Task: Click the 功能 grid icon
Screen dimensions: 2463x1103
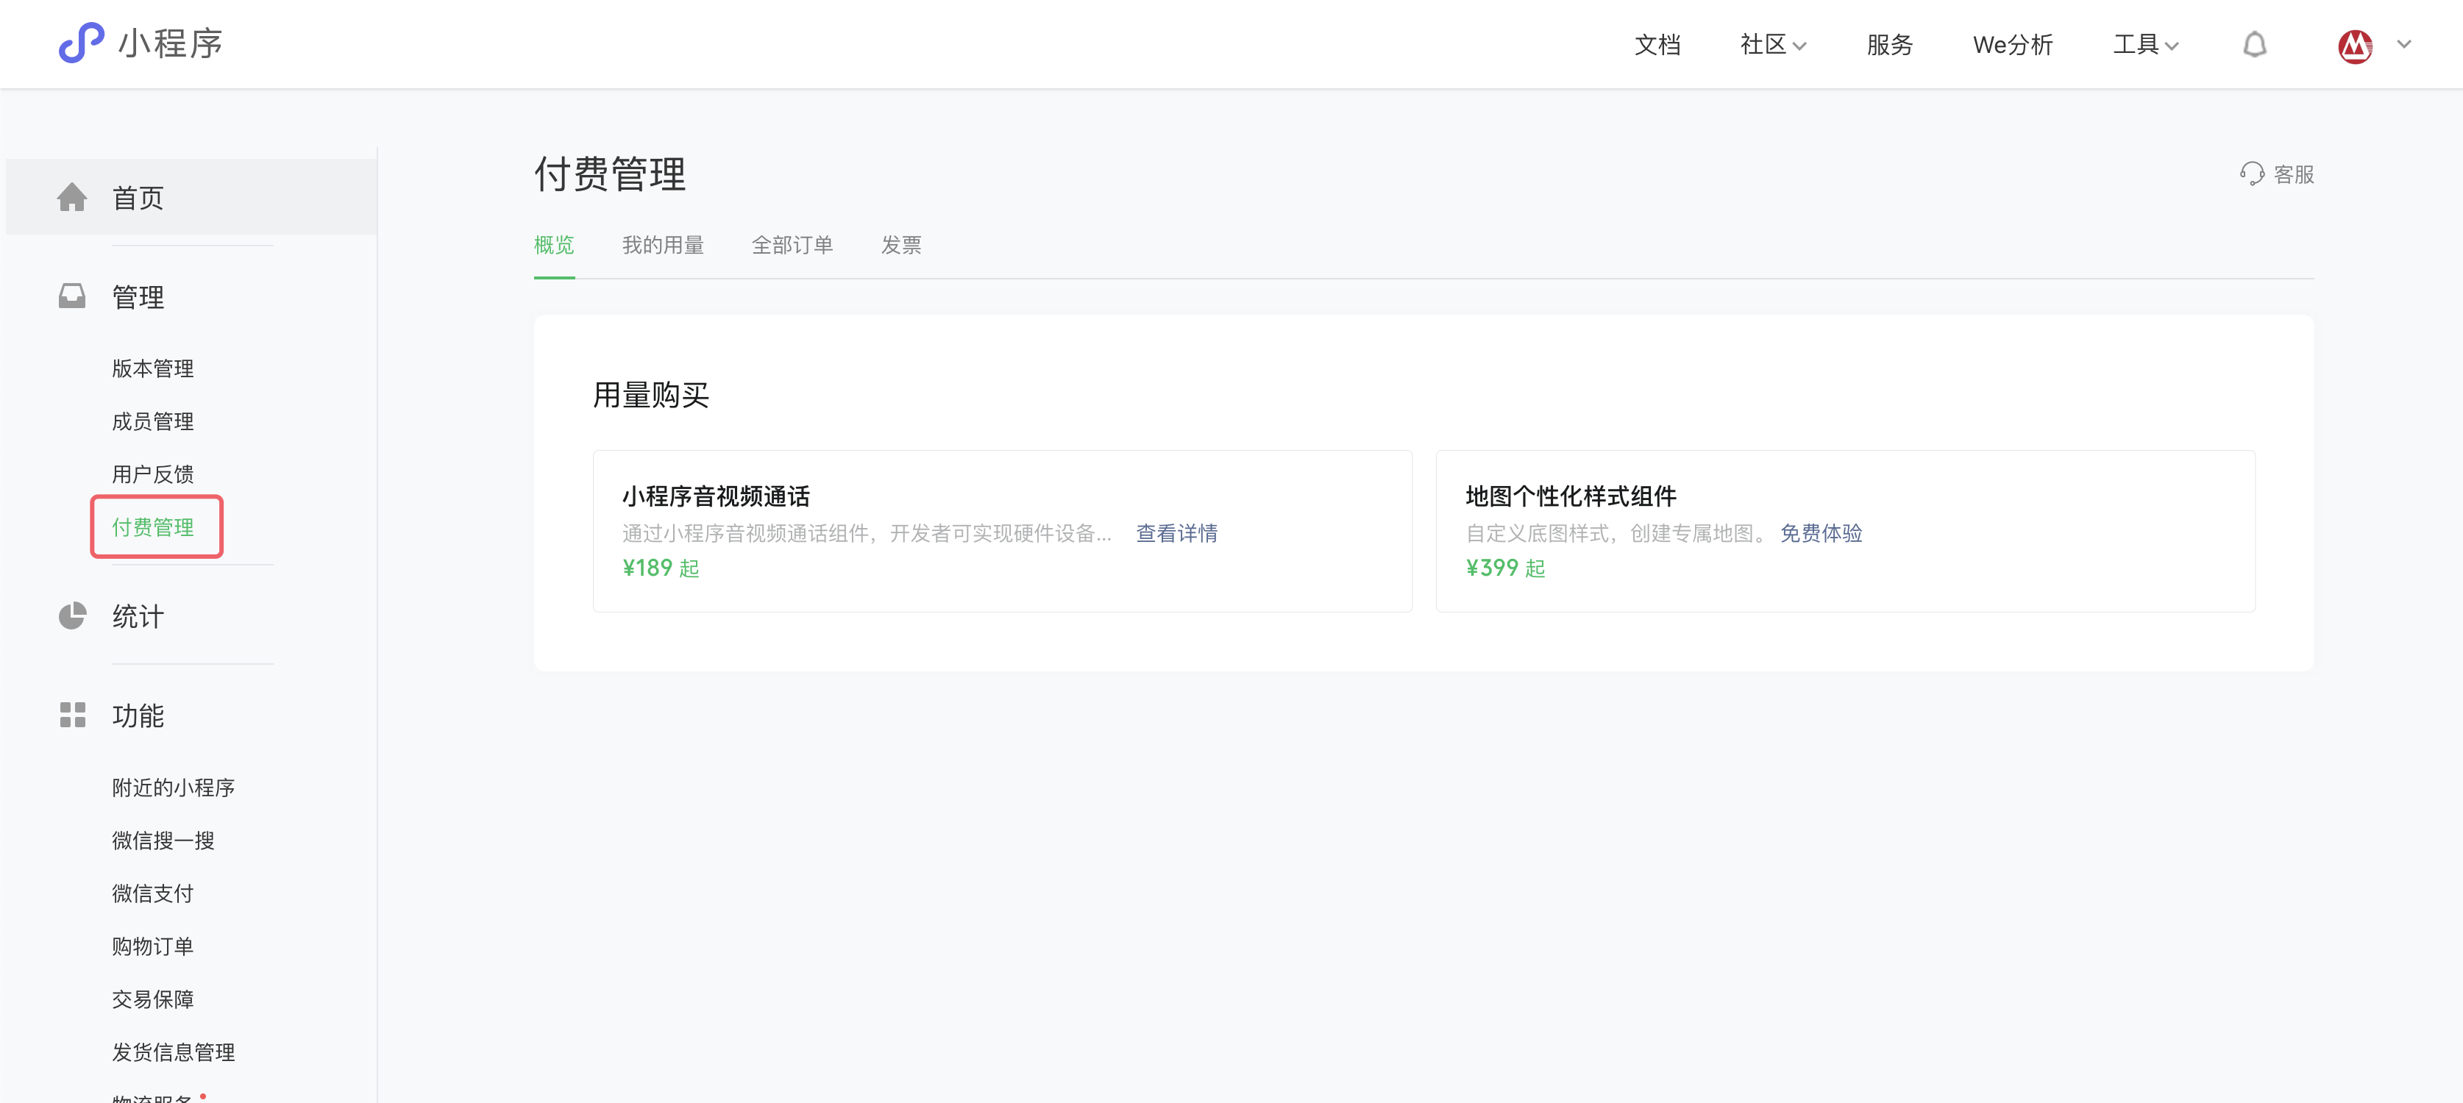Action: click(71, 715)
